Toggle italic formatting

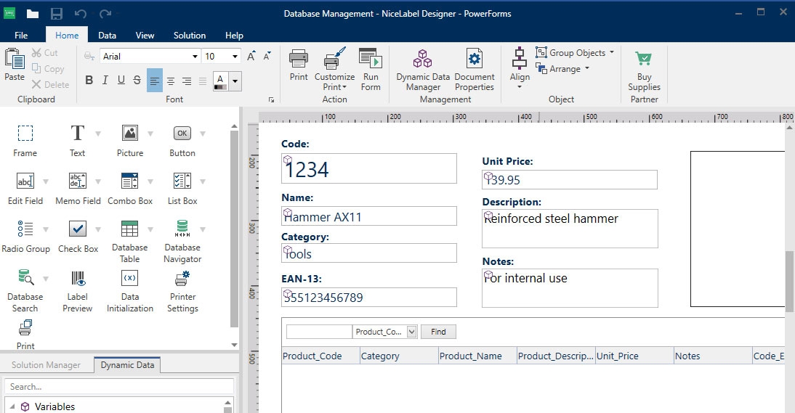[x=105, y=80]
